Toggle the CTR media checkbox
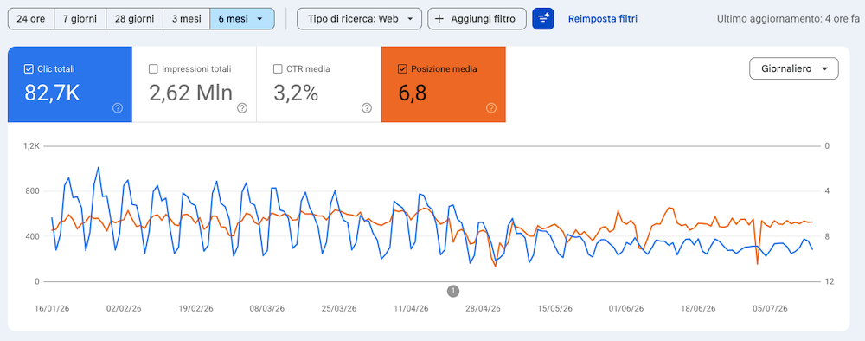 coord(278,69)
